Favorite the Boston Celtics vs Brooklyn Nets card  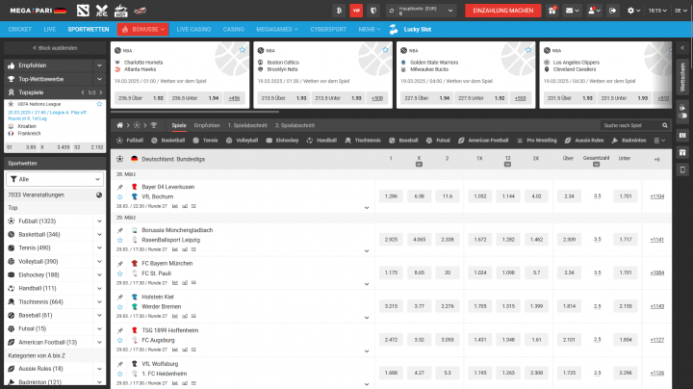(x=385, y=50)
